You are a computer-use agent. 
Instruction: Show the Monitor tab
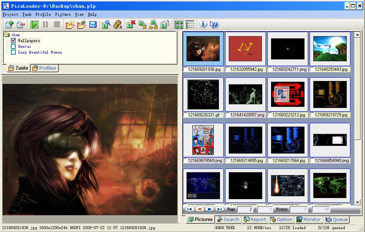(309, 219)
